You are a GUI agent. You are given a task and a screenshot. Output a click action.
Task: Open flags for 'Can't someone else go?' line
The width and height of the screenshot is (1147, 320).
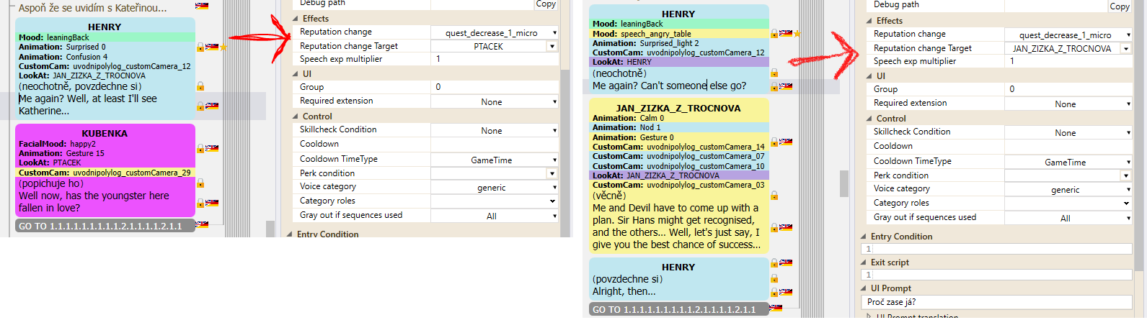(786, 86)
